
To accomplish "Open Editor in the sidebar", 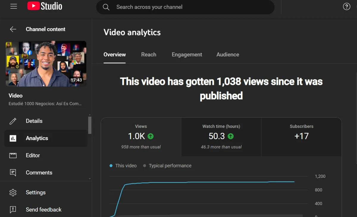I will click(x=46, y=156).
